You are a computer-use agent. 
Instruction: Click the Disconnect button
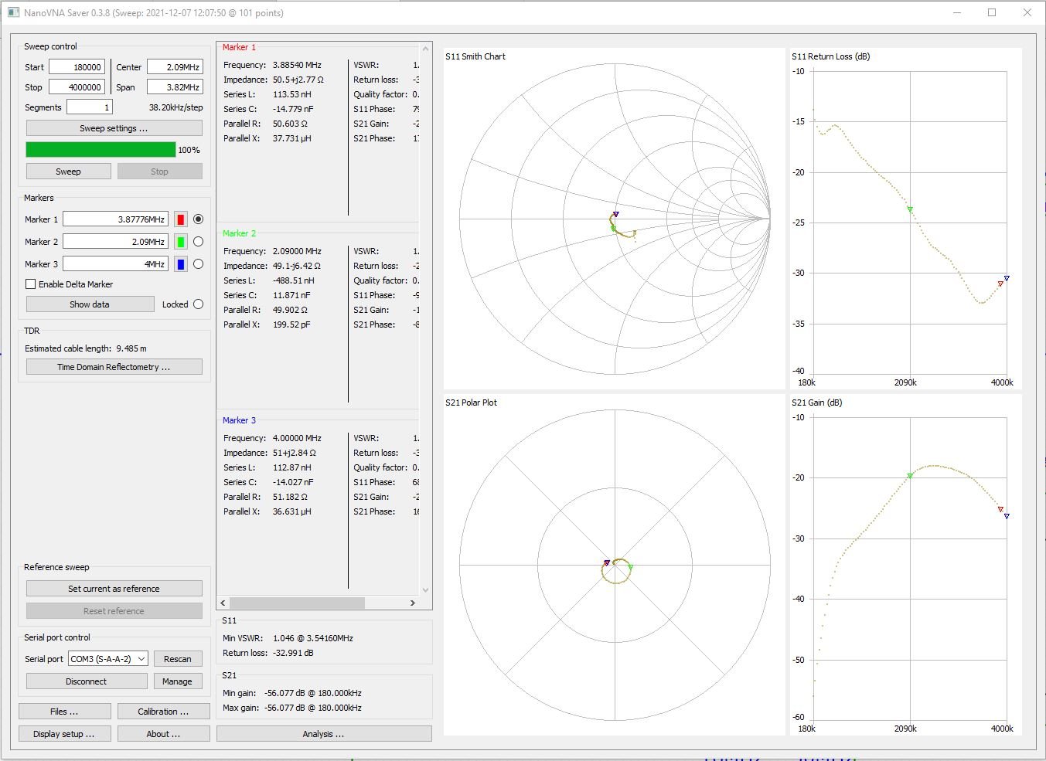click(87, 681)
